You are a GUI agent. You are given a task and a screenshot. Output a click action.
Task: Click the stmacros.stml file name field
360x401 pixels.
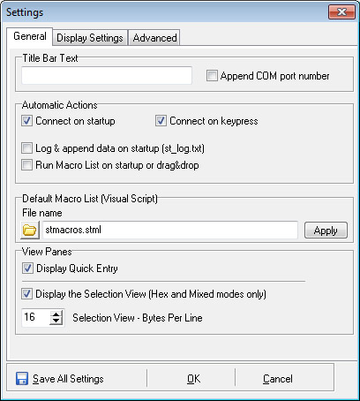[x=170, y=230]
